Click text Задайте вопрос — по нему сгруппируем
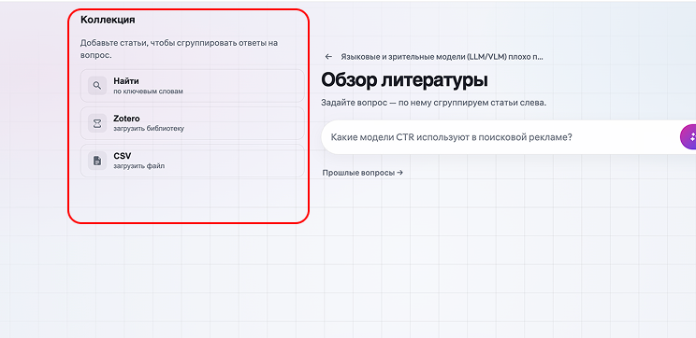The width and height of the screenshot is (696, 338). tap(434, 103)
